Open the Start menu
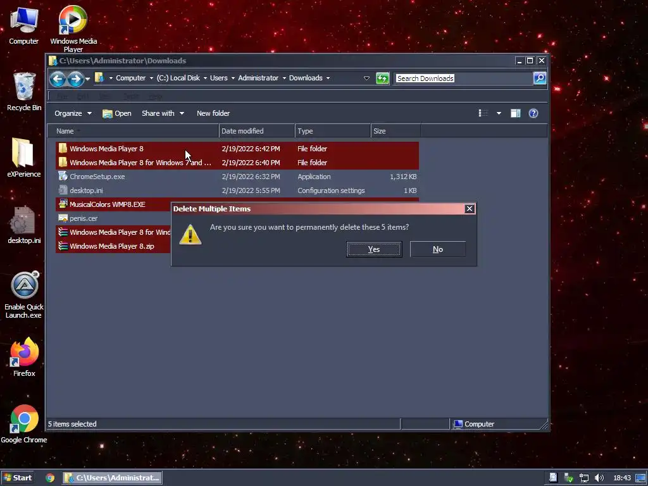This screenshot has width=648, height=486. [17, 478]
